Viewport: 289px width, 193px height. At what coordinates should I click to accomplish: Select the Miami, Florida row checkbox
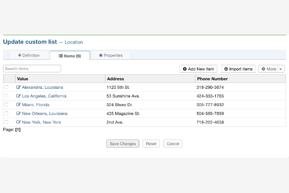(6, 105)
